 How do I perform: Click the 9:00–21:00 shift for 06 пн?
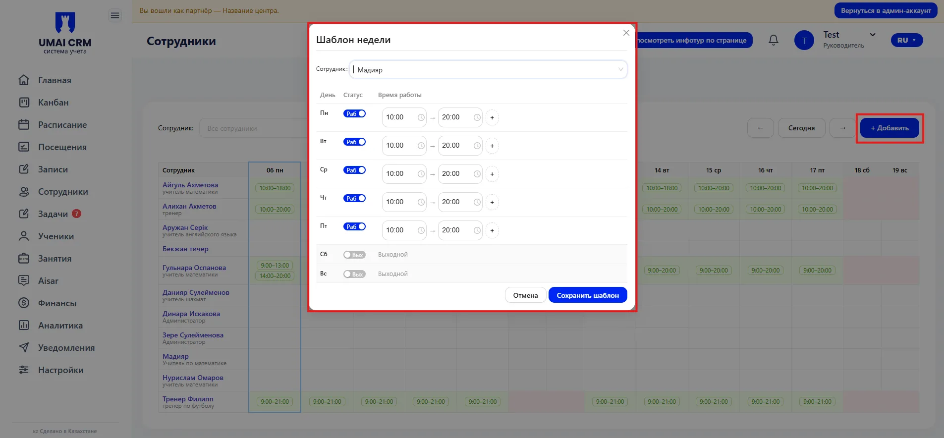coord(275,402)
